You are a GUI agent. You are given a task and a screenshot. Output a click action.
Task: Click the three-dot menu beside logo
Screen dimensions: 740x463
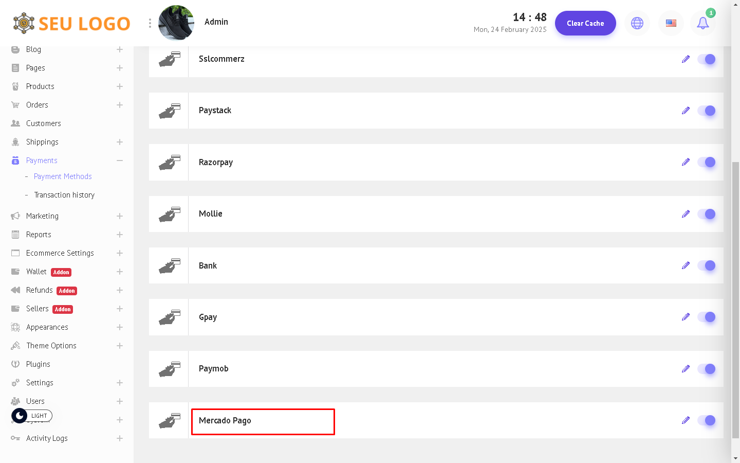point(150,23)
